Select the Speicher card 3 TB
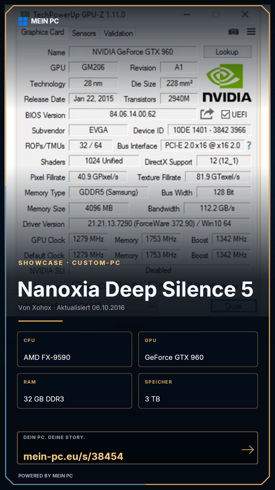275x490 pixels. coord(198,391)
